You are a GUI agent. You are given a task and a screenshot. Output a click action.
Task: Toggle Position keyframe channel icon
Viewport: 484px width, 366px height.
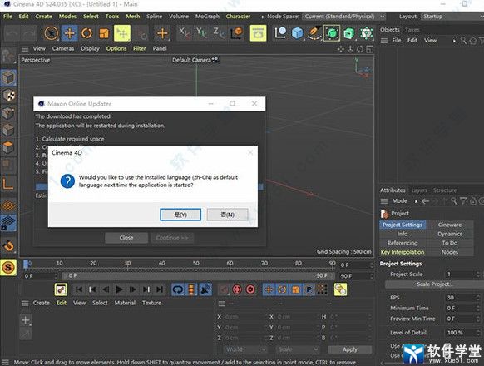click(269, 289)
